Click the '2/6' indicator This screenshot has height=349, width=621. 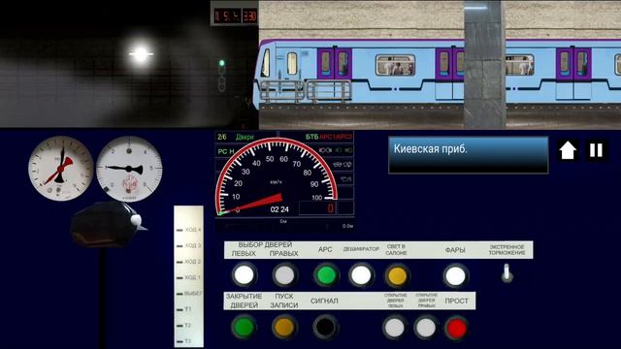(222, 137)
